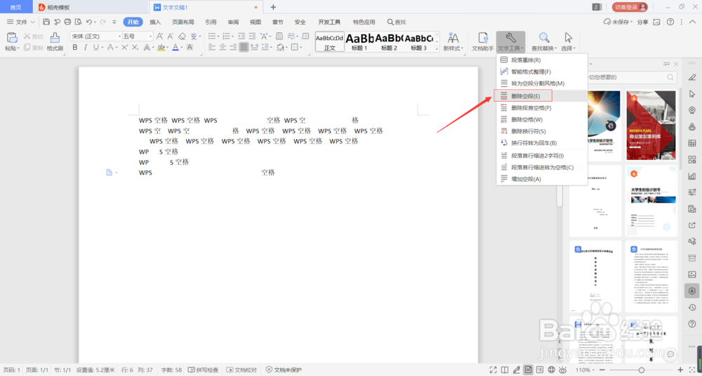Click the Undo arrow icon

pyautogui.click(x=88, y=22)
